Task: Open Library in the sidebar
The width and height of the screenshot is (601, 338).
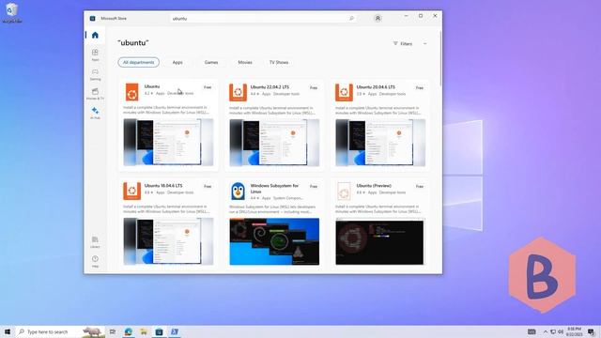Action: (95, 242)
